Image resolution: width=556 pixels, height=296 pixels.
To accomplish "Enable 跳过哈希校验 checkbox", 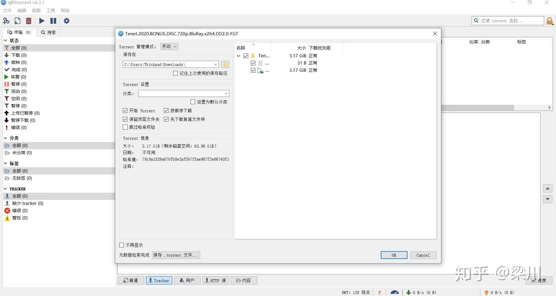I will coord(125,127).
